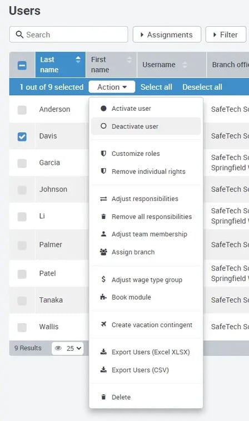Click the 9 Results text
The height and width of the screenshot is (421, 249).
(x=28, y=348)
